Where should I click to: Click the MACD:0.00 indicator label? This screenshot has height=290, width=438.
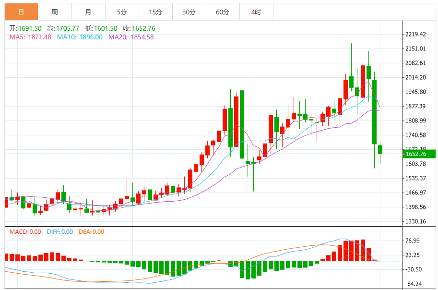[25, 232]
